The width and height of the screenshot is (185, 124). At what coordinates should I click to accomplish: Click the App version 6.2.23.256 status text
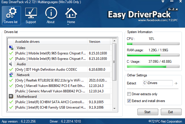(18, 121)
